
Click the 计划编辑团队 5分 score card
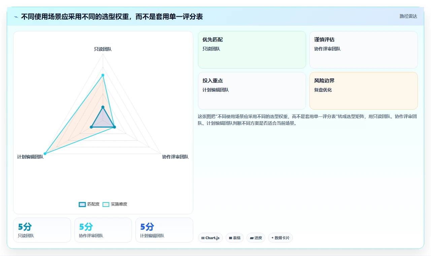164,230
